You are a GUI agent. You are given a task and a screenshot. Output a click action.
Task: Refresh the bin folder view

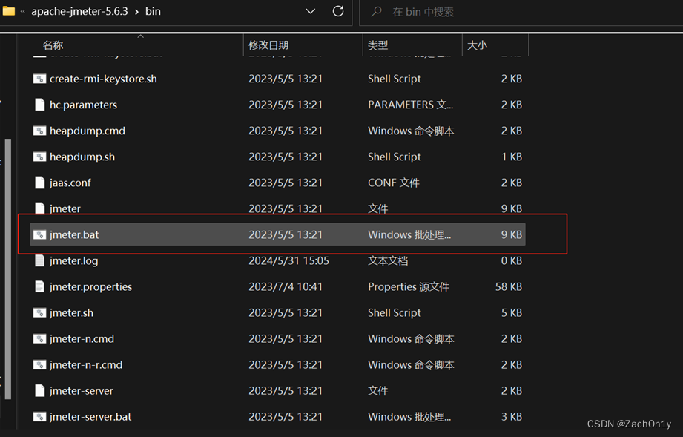[x=338, y=11]
